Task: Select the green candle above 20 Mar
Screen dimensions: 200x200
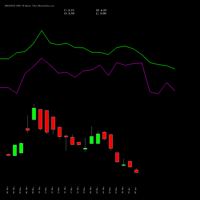Action: (x=92, y=140)
